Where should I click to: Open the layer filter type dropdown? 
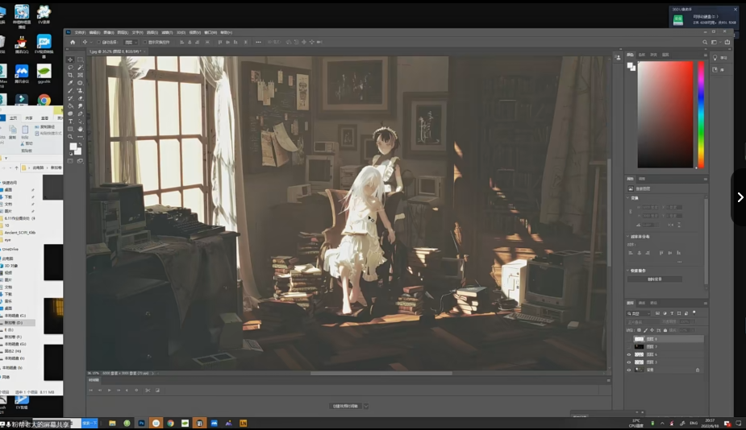tap(639, 313)
